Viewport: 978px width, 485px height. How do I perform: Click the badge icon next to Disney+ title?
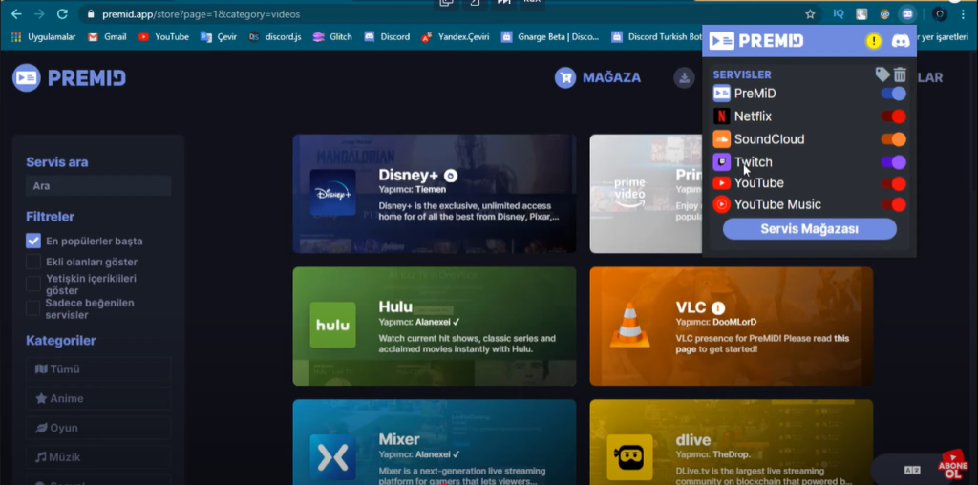(x=451, y=175)
